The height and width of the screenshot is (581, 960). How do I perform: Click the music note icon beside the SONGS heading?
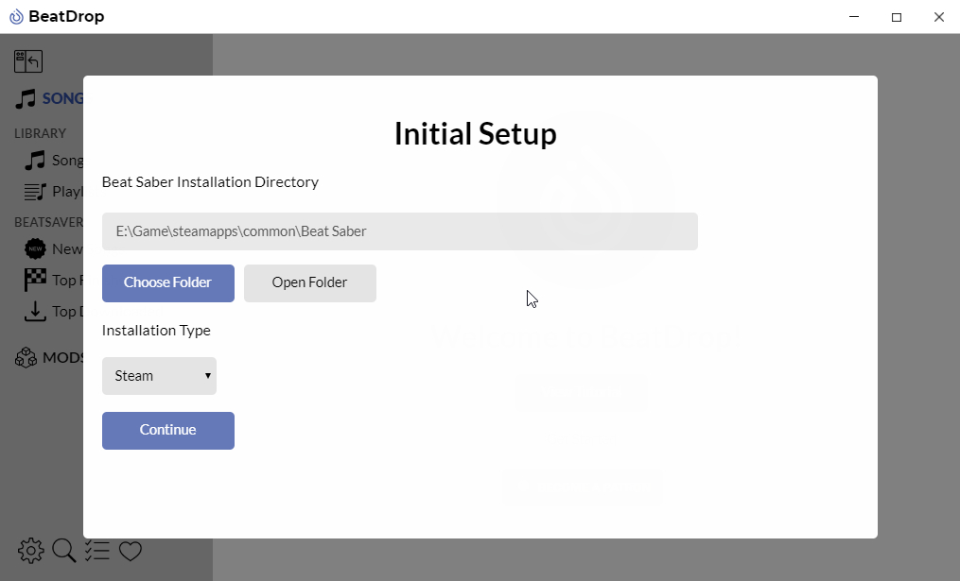click(x=26, y=98)
